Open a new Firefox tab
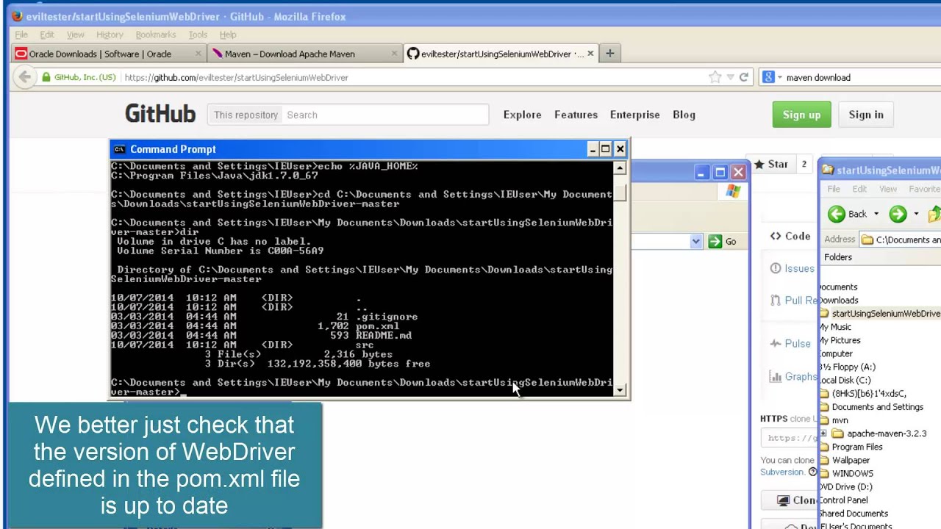This screenshot has height=529, width=941. (609, 54)
